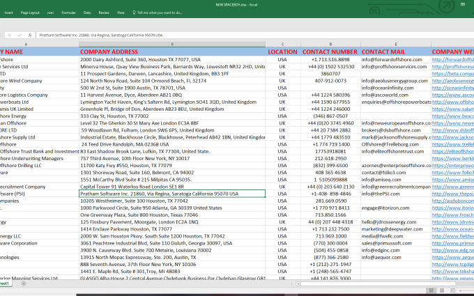Select column D header
Image resolution: width=474 pixels, height=296 pixels.
coord(330,44)
